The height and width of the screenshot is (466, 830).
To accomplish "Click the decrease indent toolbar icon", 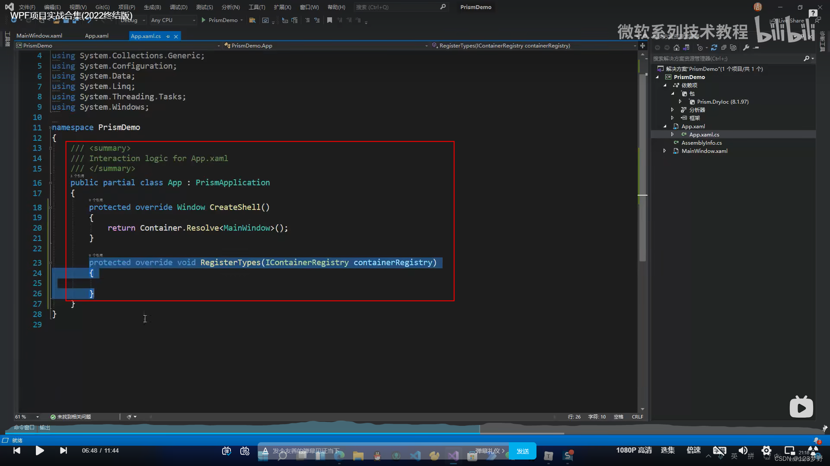I will (307, 20).
